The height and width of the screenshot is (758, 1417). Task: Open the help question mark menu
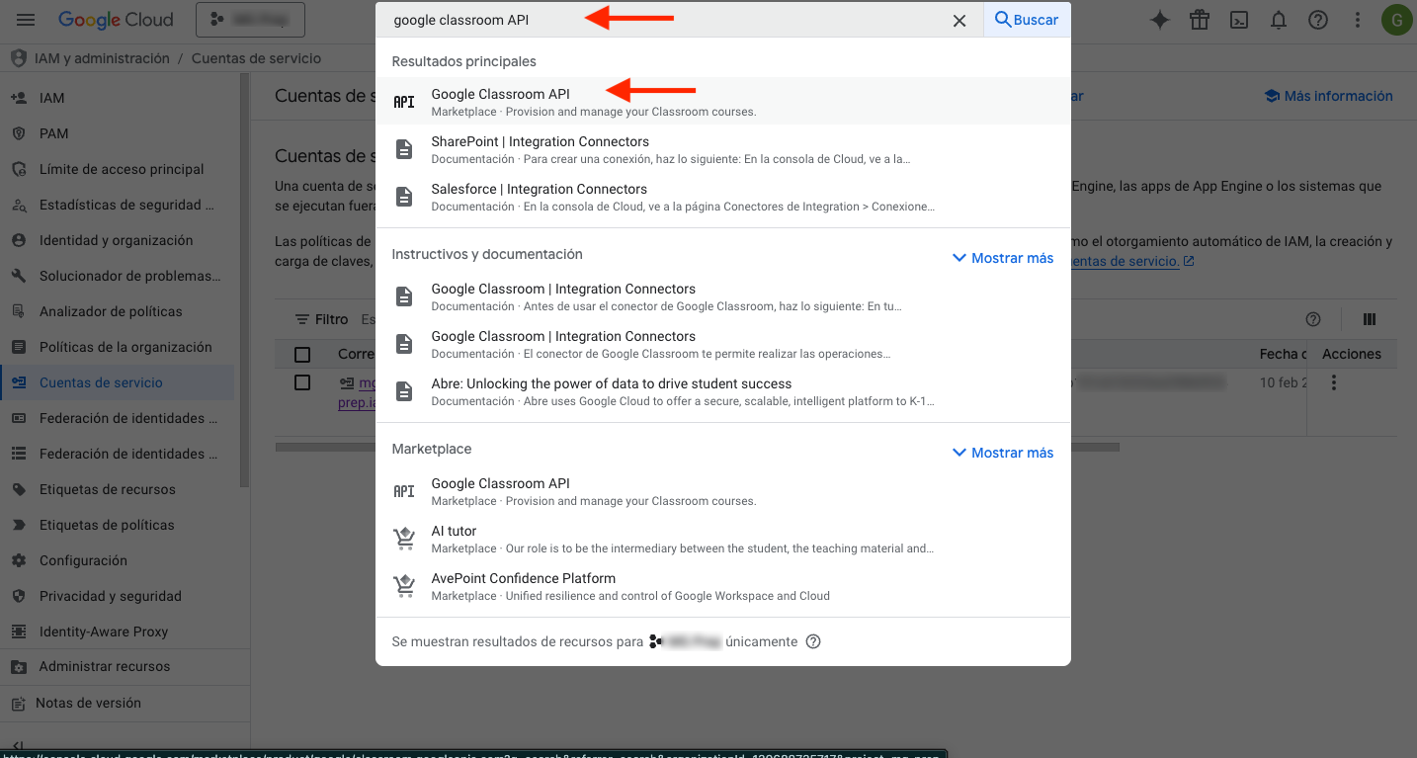1317,20
